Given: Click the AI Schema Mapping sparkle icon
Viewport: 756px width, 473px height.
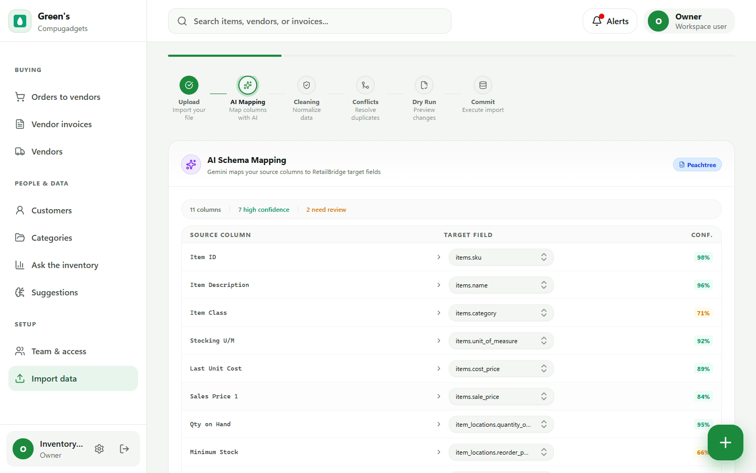Looking at the screenshot, I should point(191,164).
